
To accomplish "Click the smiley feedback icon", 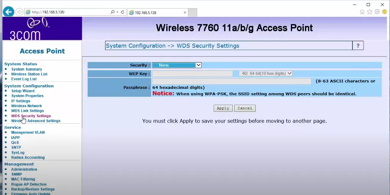I will (385, 12).
